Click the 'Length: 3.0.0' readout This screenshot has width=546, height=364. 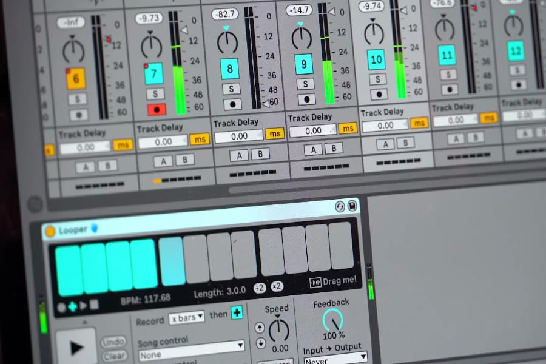click(220, 292)
